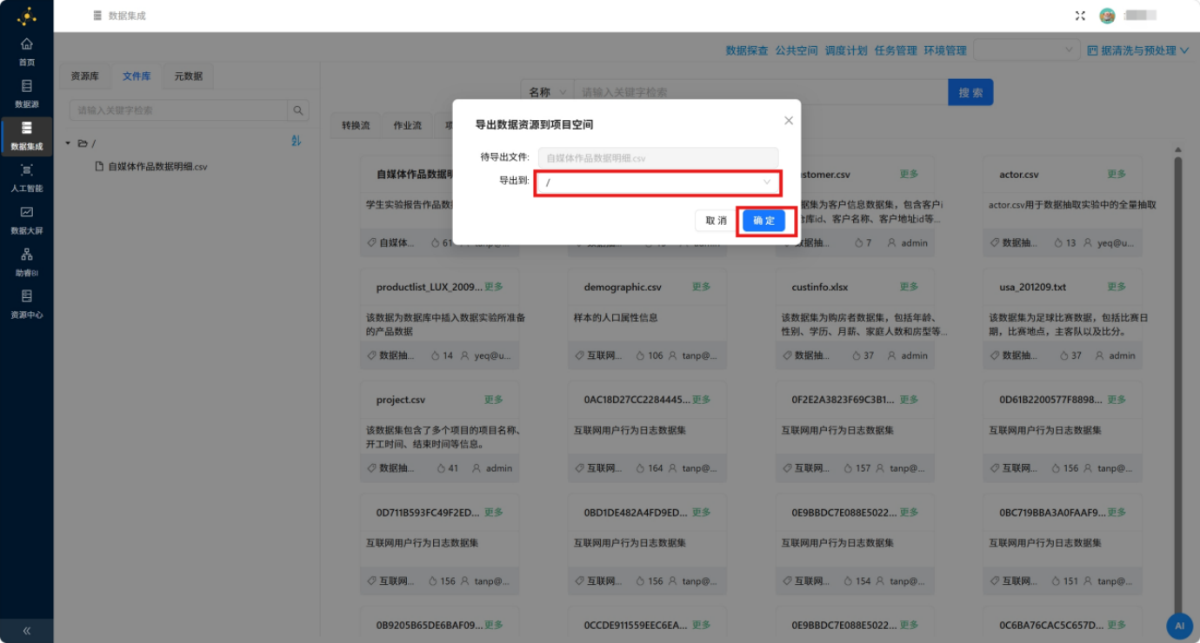This screenshot has height=643, width=1200.
Task: Click 更多 on productlist_LUX_2009 card
Action: tap(494, 287)
